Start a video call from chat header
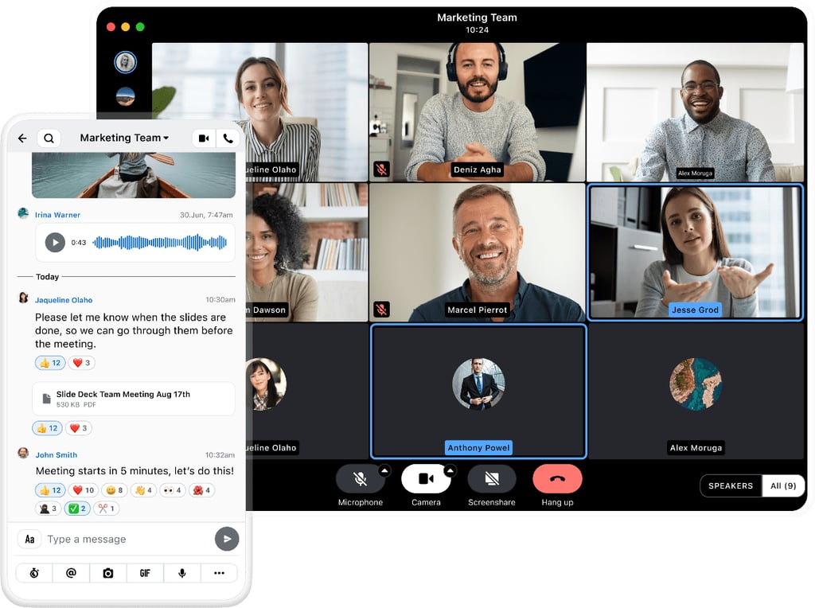Screen dimensions: 815x608 (205, 138)
